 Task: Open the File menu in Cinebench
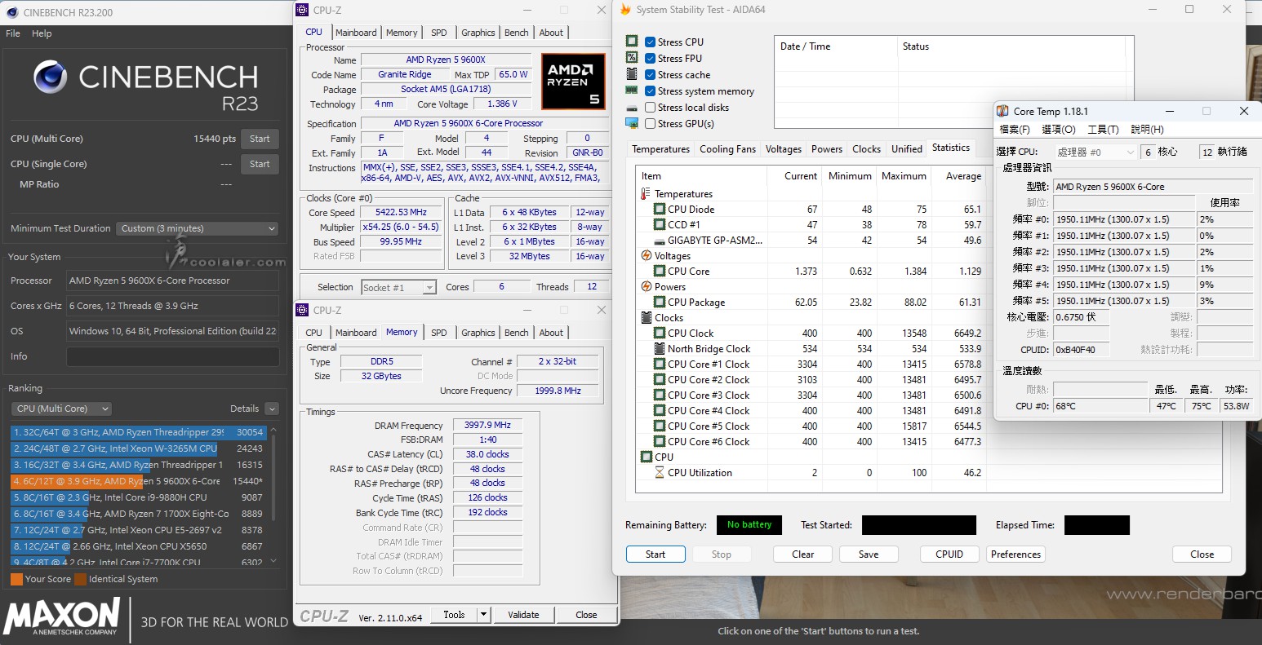13,33
